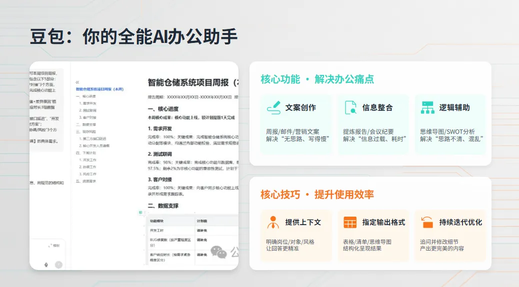The width and height of the screenshot is (519, 287).
Task: Click the 指定输出格式 table icon
Action: [x=350, y=223]
